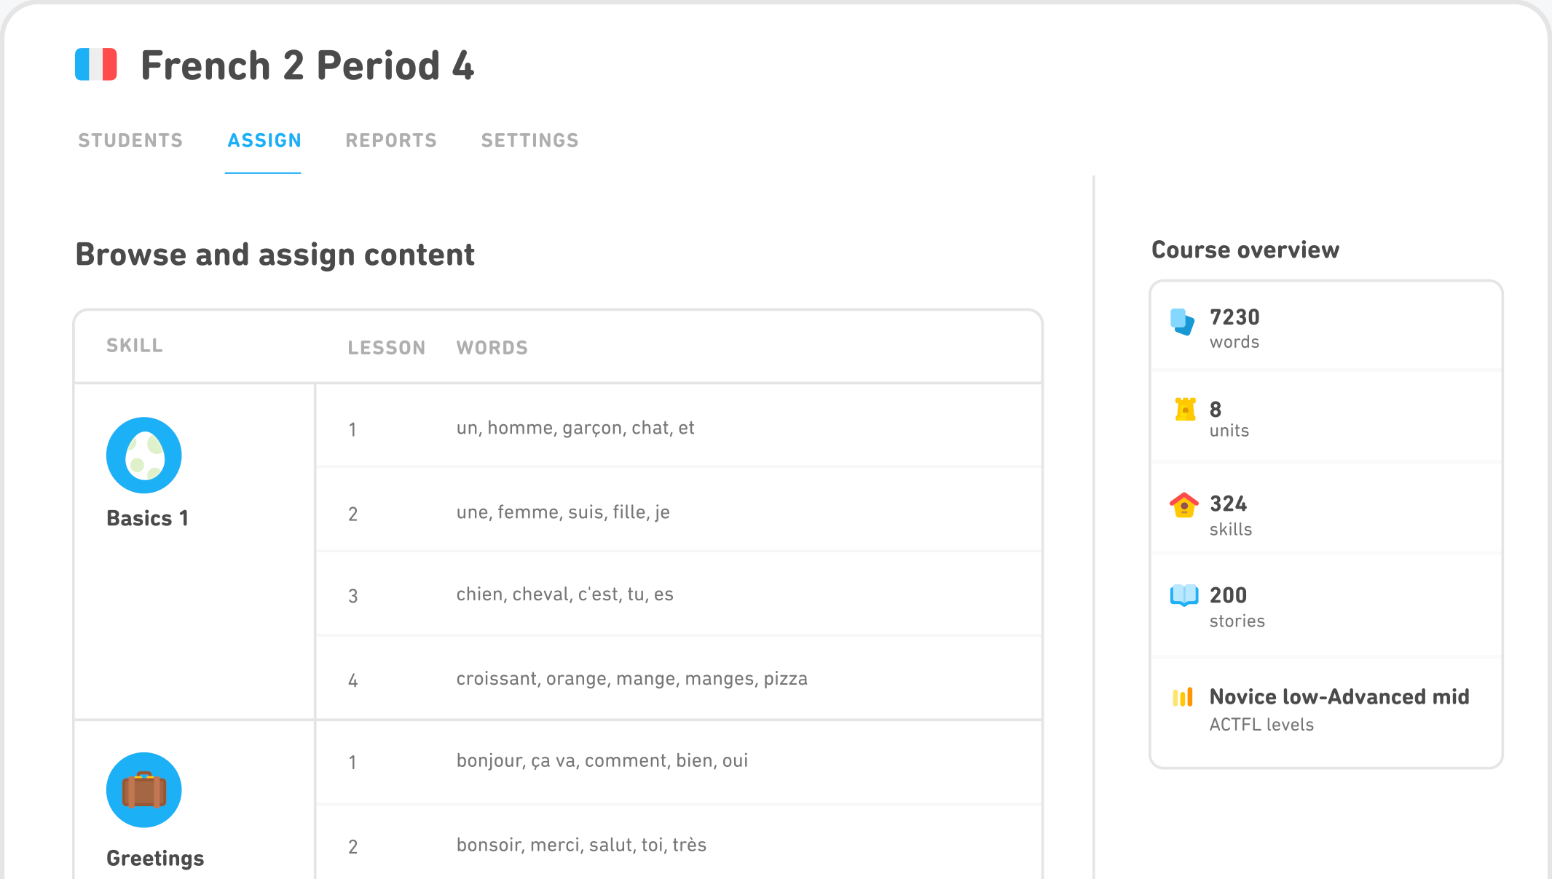This screenshot has width=1552, height=879.
Task: Click the ACTFL levels bar icon
Action: point(1183,697)
